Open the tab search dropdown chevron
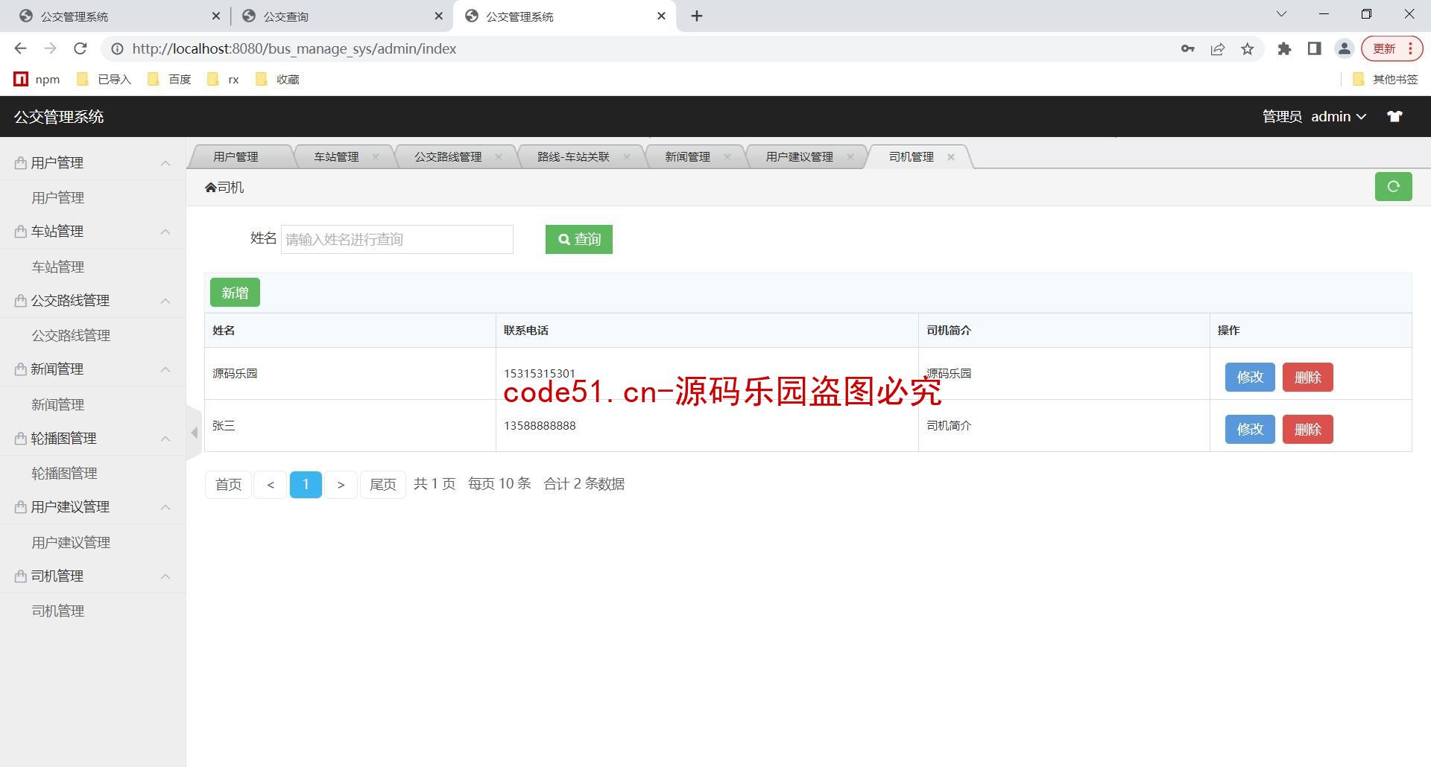 click(1281, 14)
